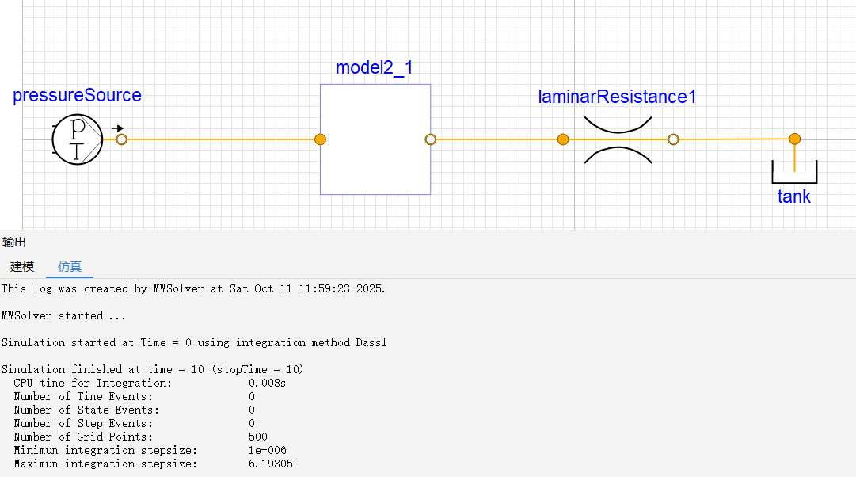Click the 'Number of State Events' line
Viewport: 856px width, 477px height.
click(135, 410)
